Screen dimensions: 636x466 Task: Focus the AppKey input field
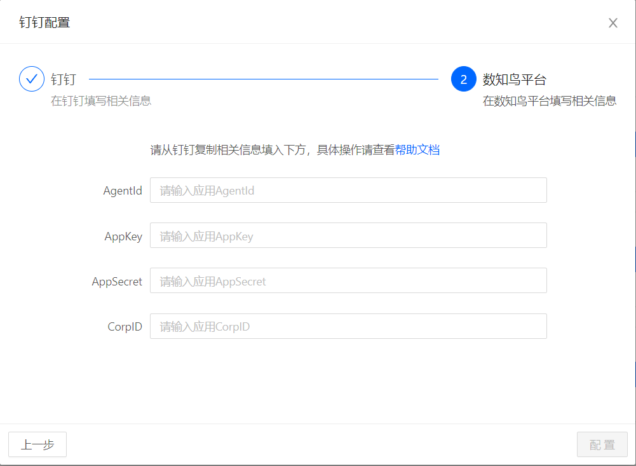click(x=348, y=235)
